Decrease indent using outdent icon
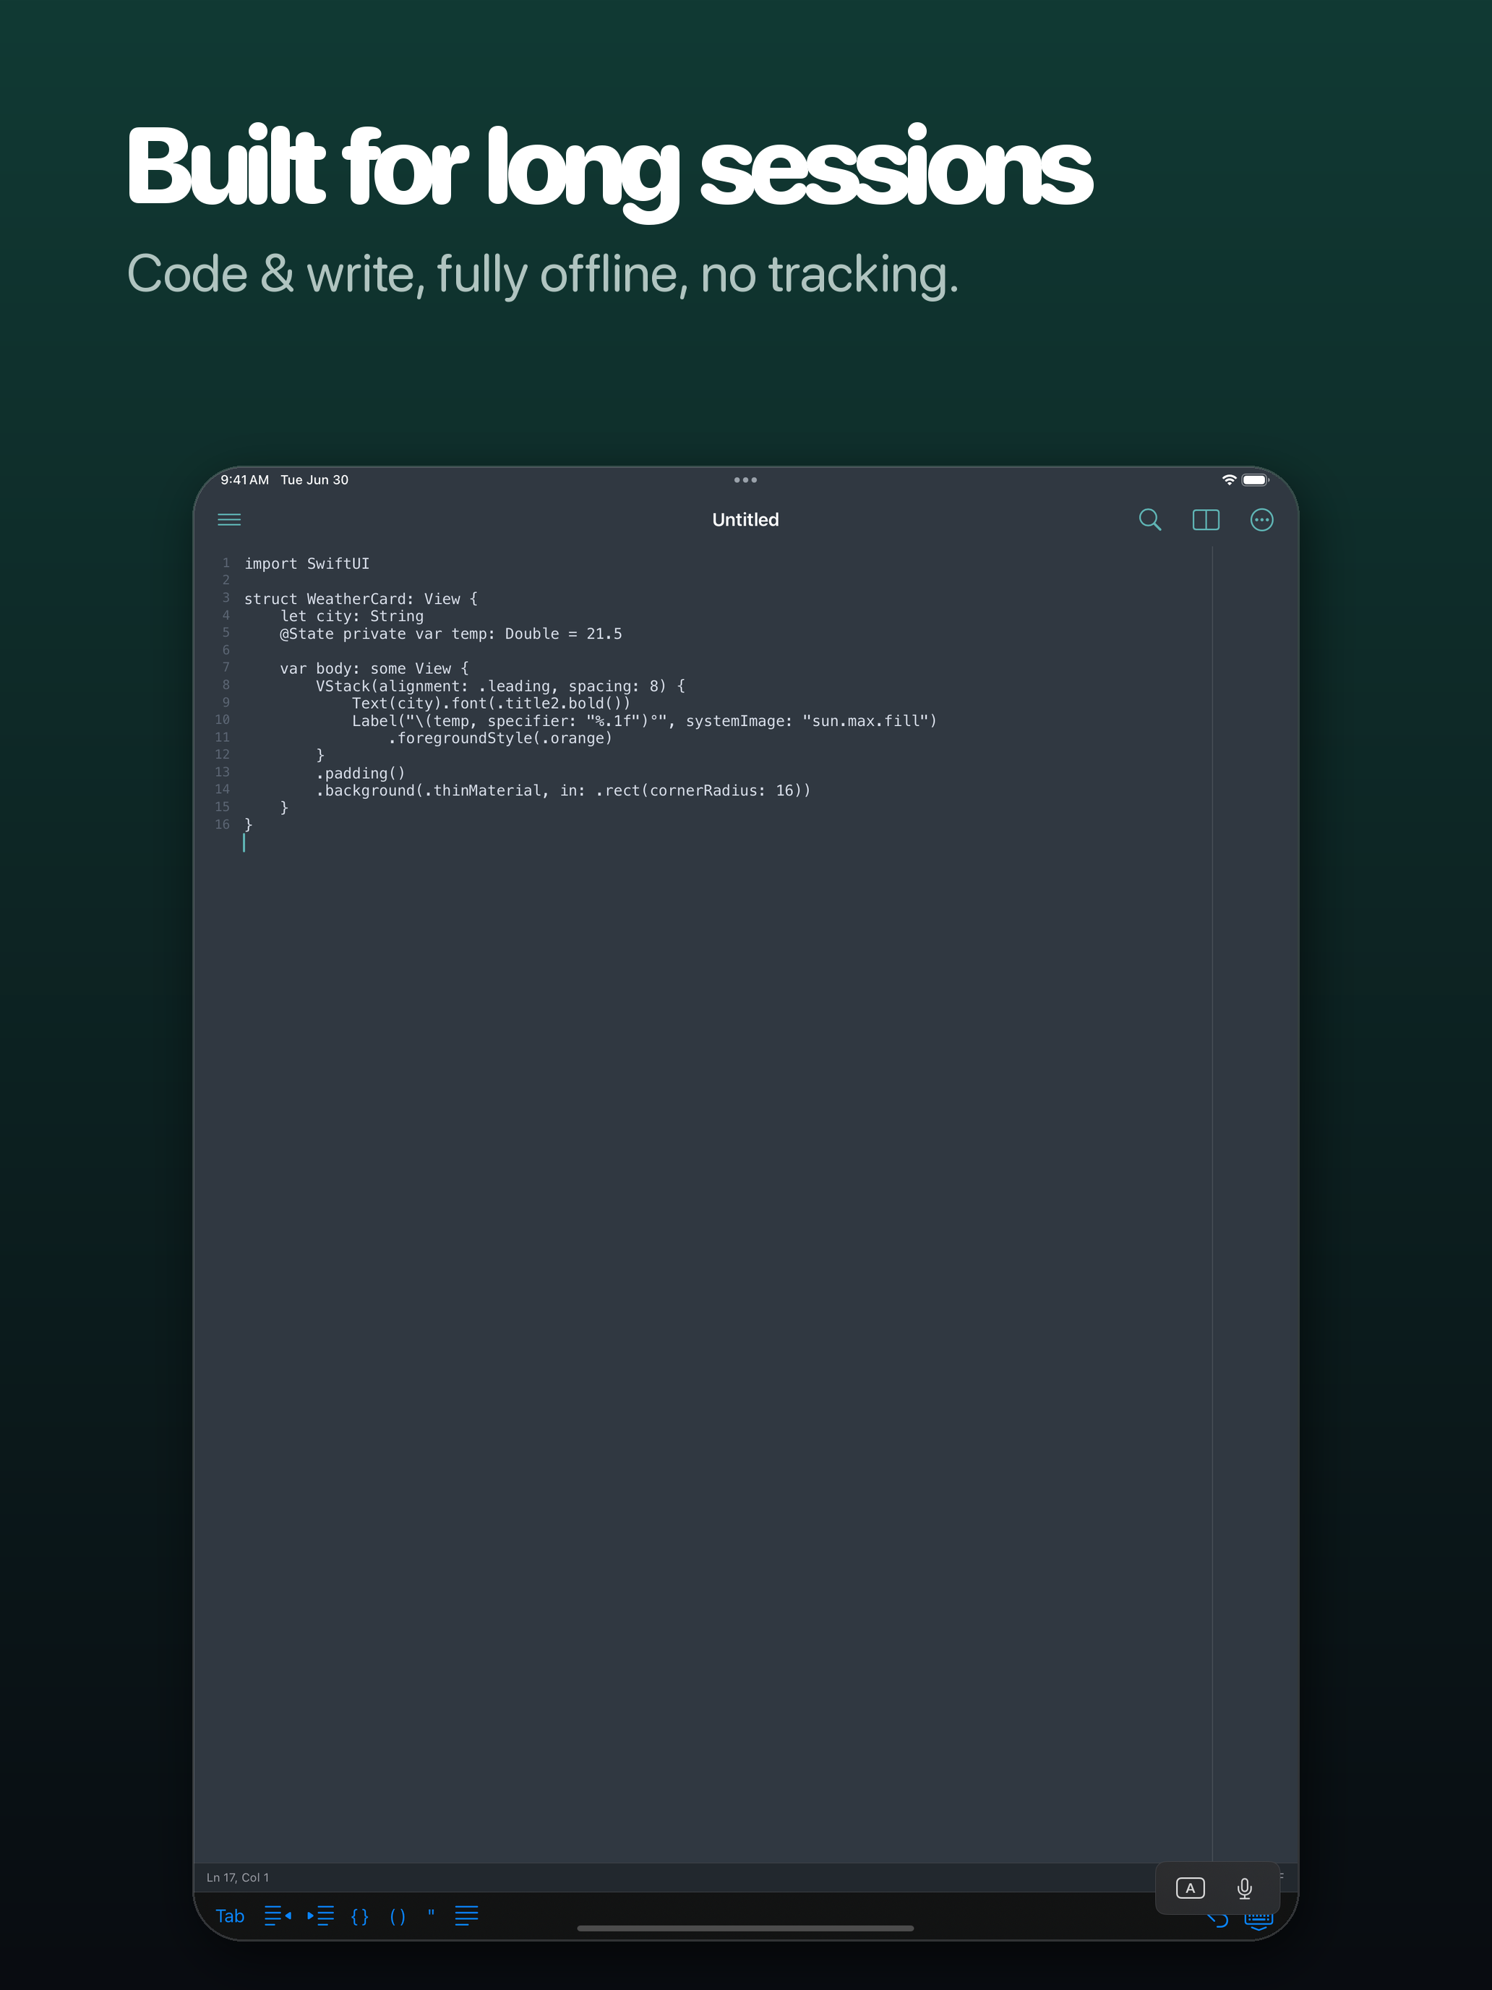 278,1916
